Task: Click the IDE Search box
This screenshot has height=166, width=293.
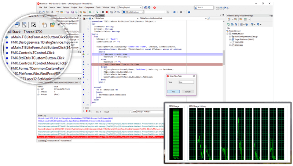Action: point(204,7)
